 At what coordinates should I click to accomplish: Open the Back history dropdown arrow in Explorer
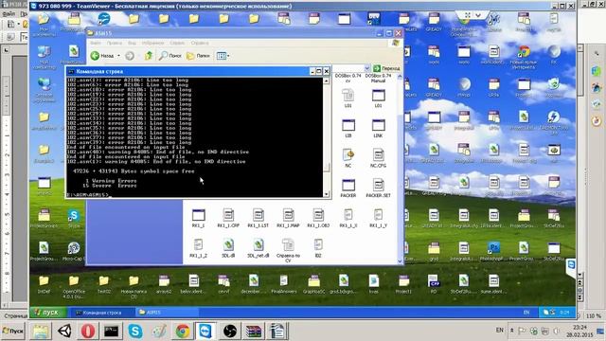[x=118, y=56]
